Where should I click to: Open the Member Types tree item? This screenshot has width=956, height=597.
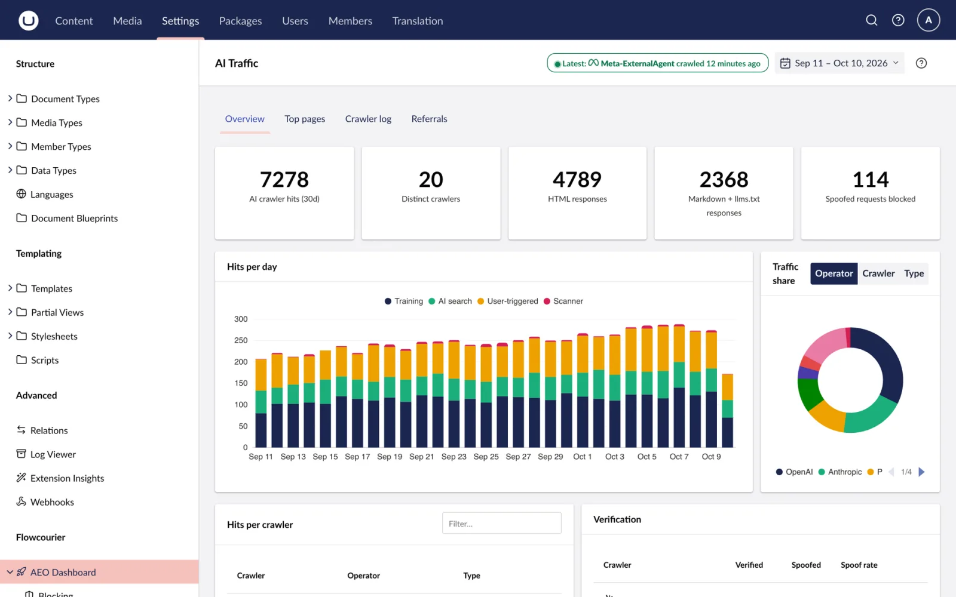point(61,146)
